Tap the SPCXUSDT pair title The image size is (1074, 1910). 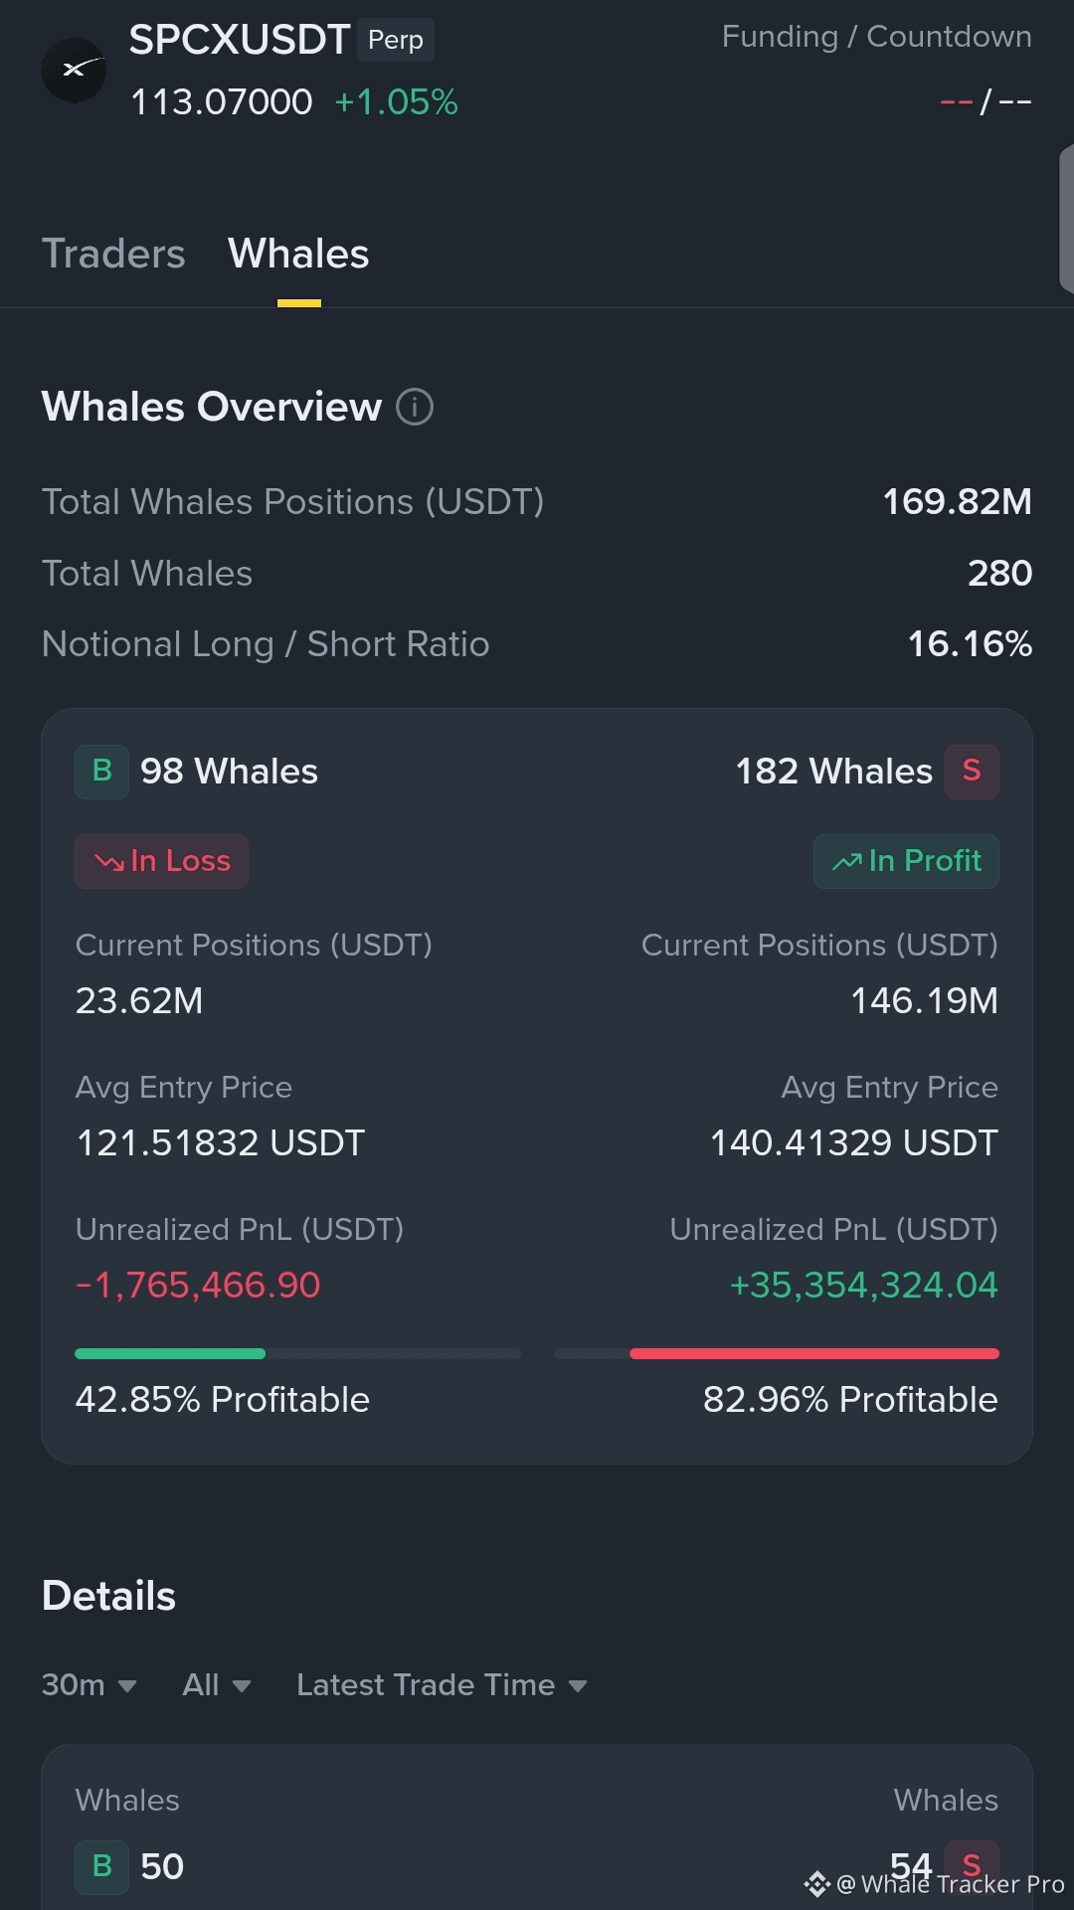[x=239, y=40]
